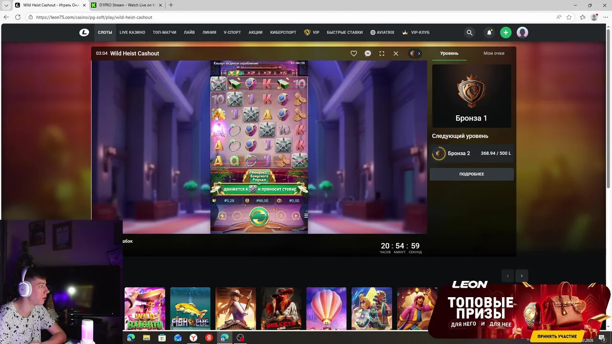Go back in browser history
This screenshot has height=344, width=612.
(6, 17)
